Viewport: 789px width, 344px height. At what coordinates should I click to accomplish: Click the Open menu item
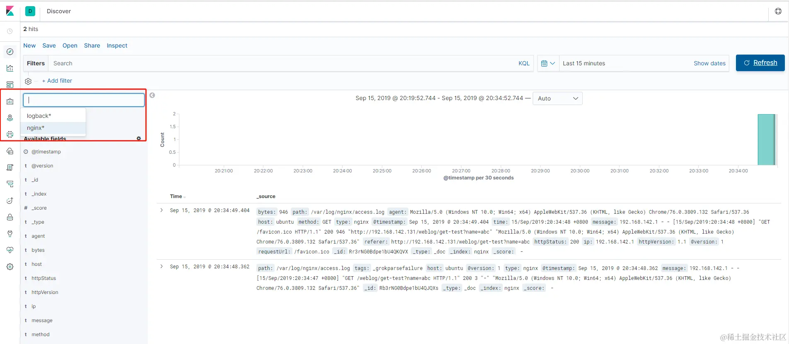(x=70, y=45)
